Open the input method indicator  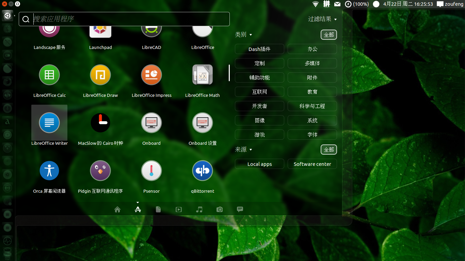pos(326,4)
